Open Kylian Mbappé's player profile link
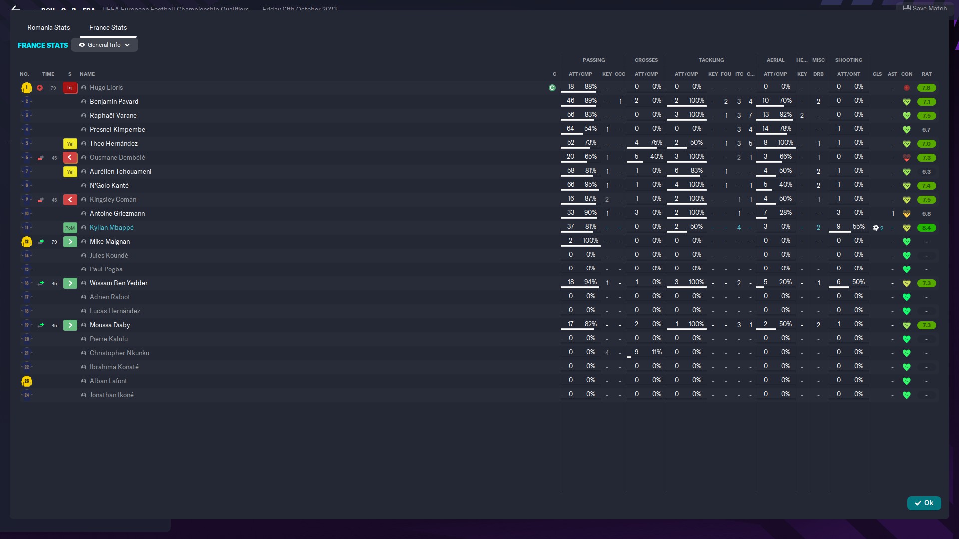Screen dimensions: 959x539 pyautogui.click(x=111, y=228)
